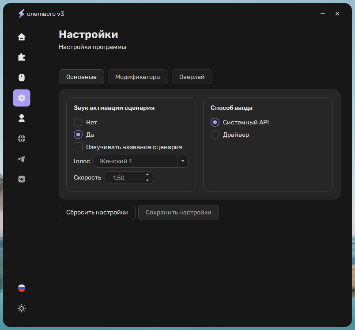The image size is (355, 330).
Task: Switch to the "Оверлей" tab
Action: pyautogui.click(x=192, y=77)
